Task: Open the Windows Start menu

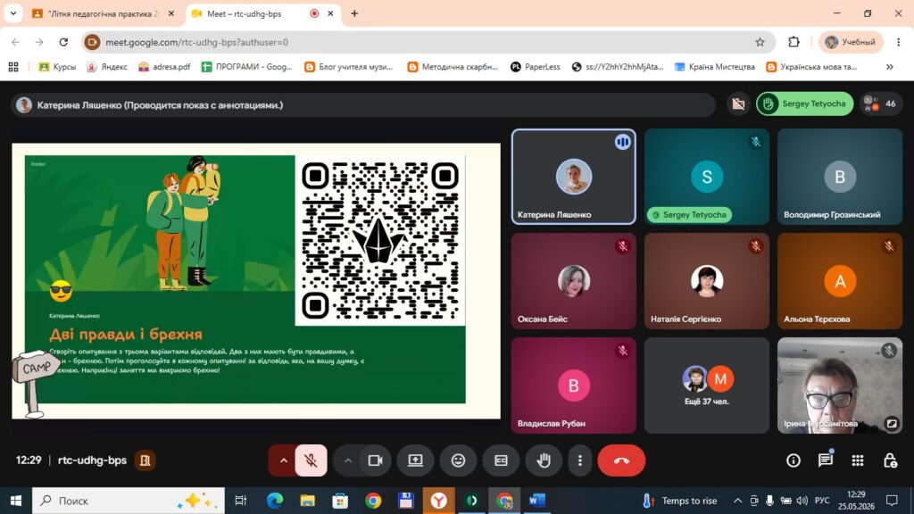Action: pos(16,501)
